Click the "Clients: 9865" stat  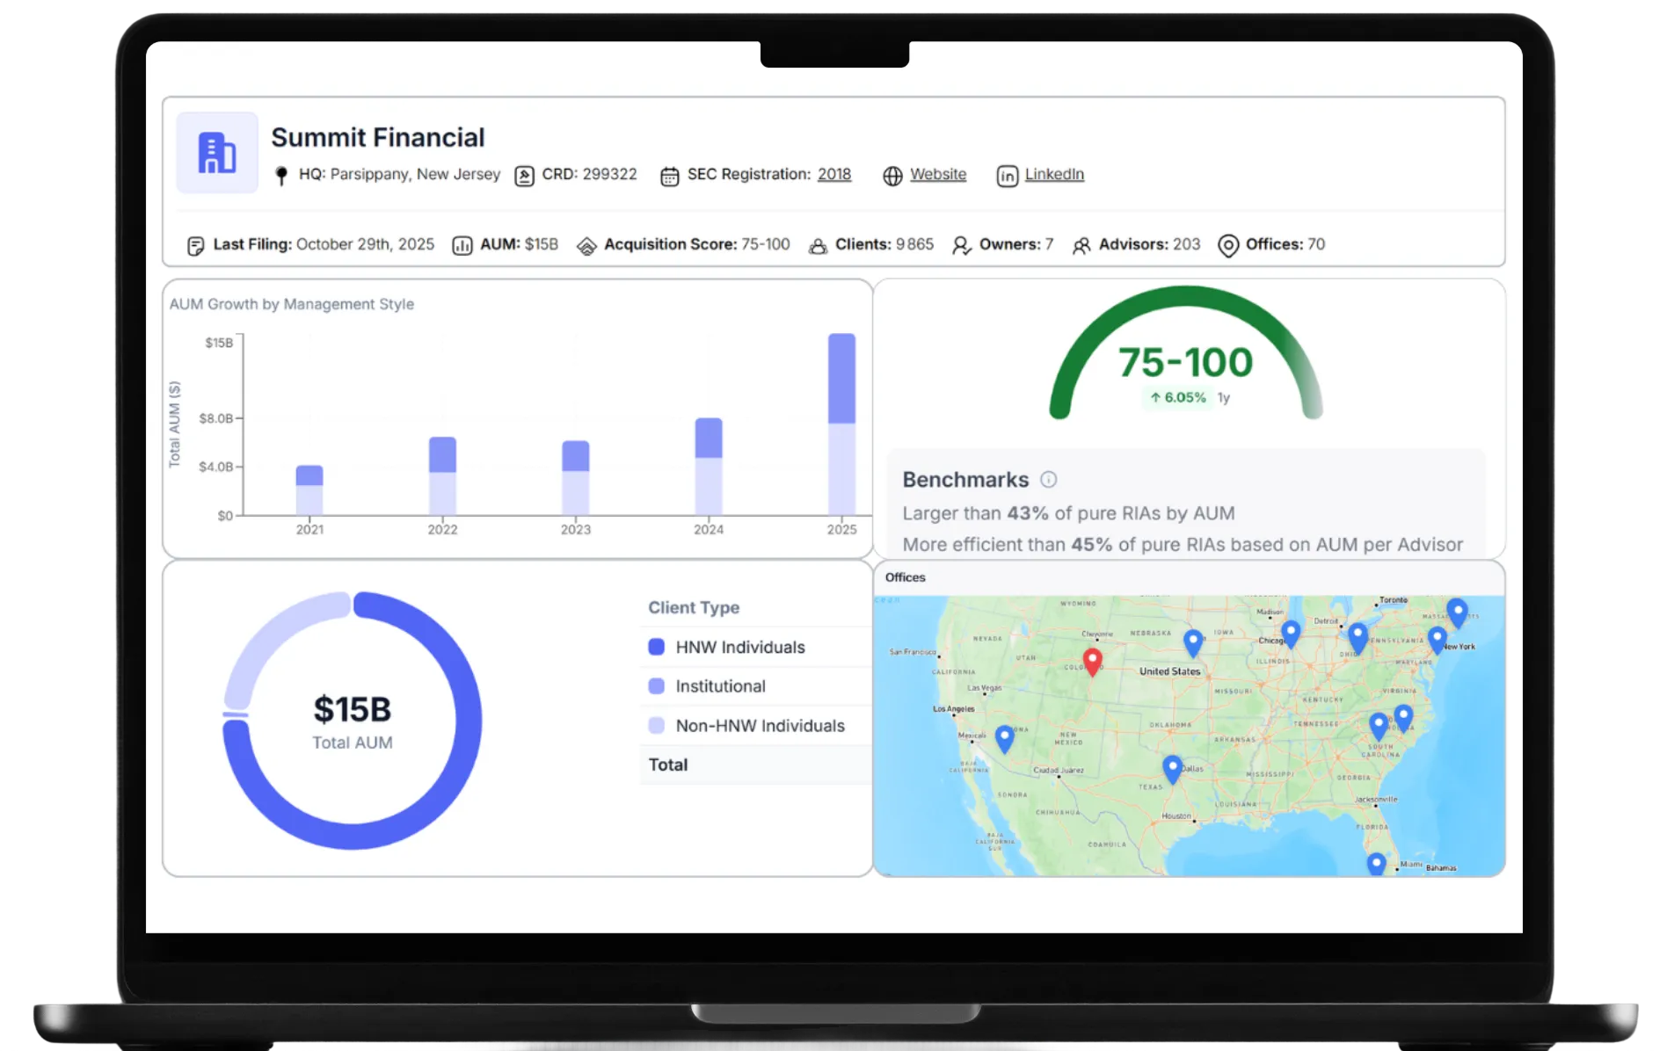coord(884,244)
